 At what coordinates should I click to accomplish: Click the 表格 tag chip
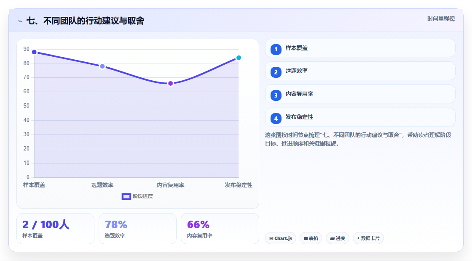(x=311, y=238)
